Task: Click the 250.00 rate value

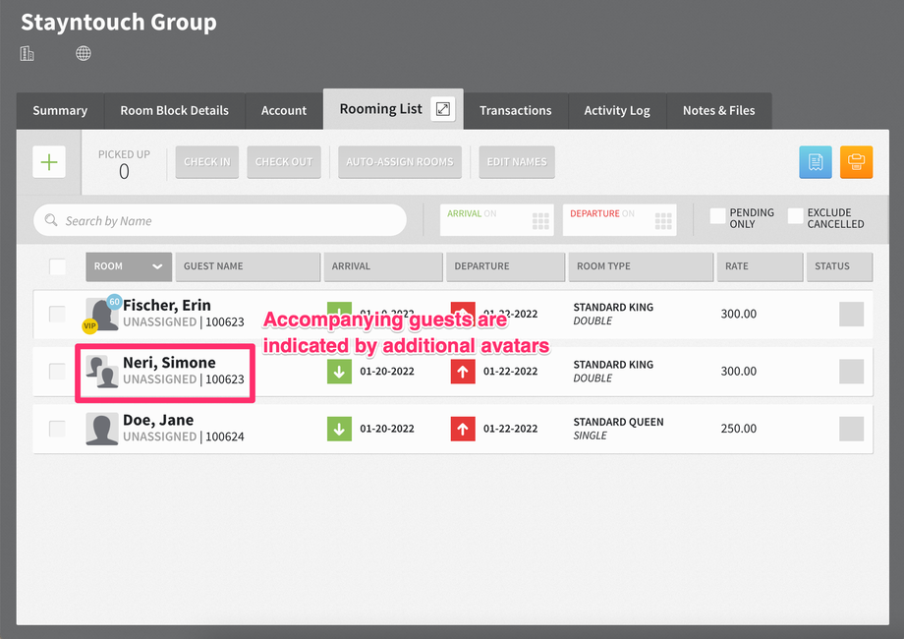Action: click(x=739, y=429)
